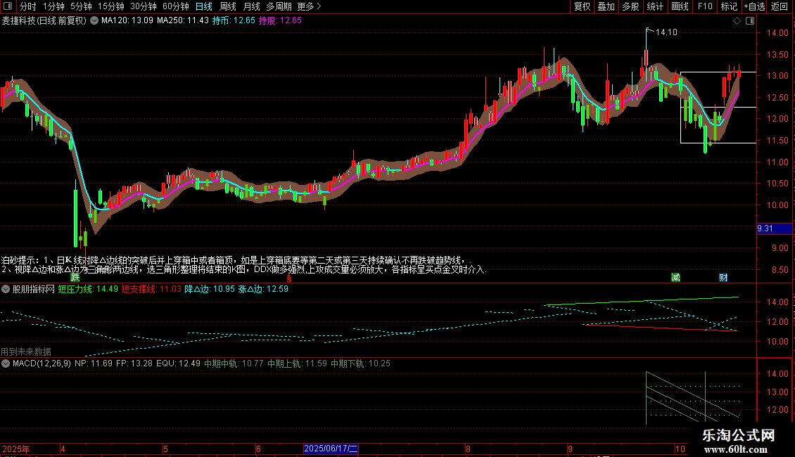Screen dimensions: 795x457
Task: Click the FP: 13.28 value
Action: coord(134,363)
